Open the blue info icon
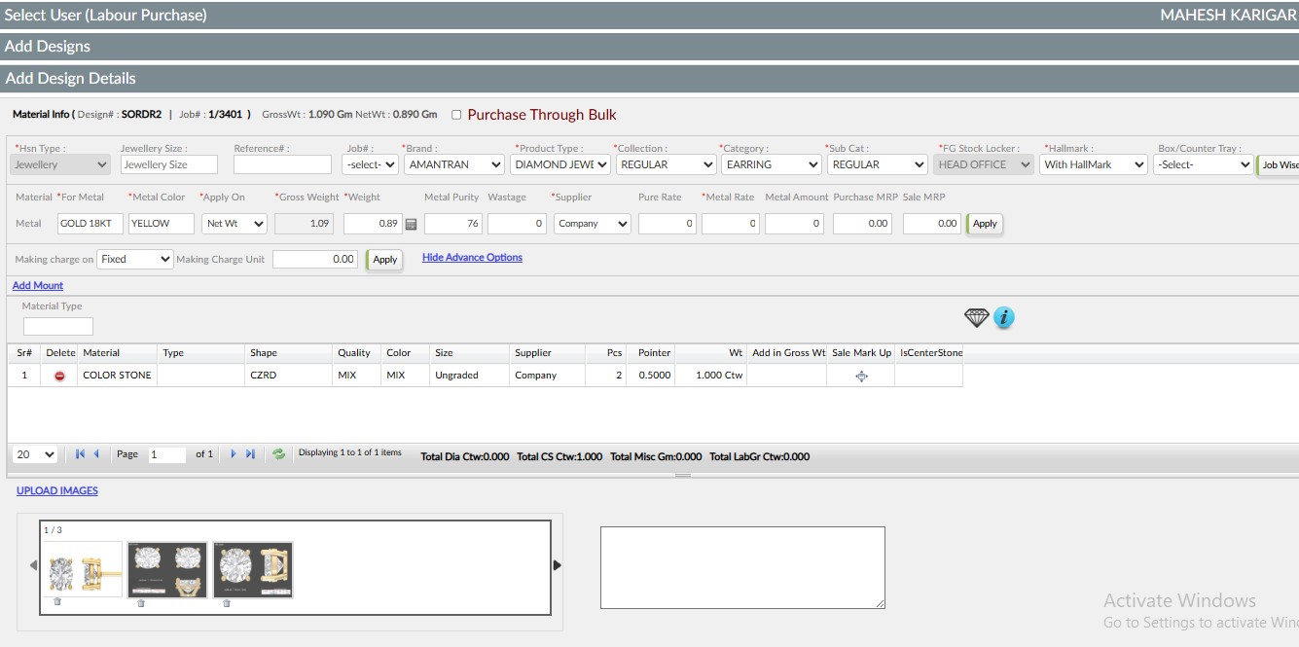This screenshot has height=647, width=1299. [x=1004, y=318]
